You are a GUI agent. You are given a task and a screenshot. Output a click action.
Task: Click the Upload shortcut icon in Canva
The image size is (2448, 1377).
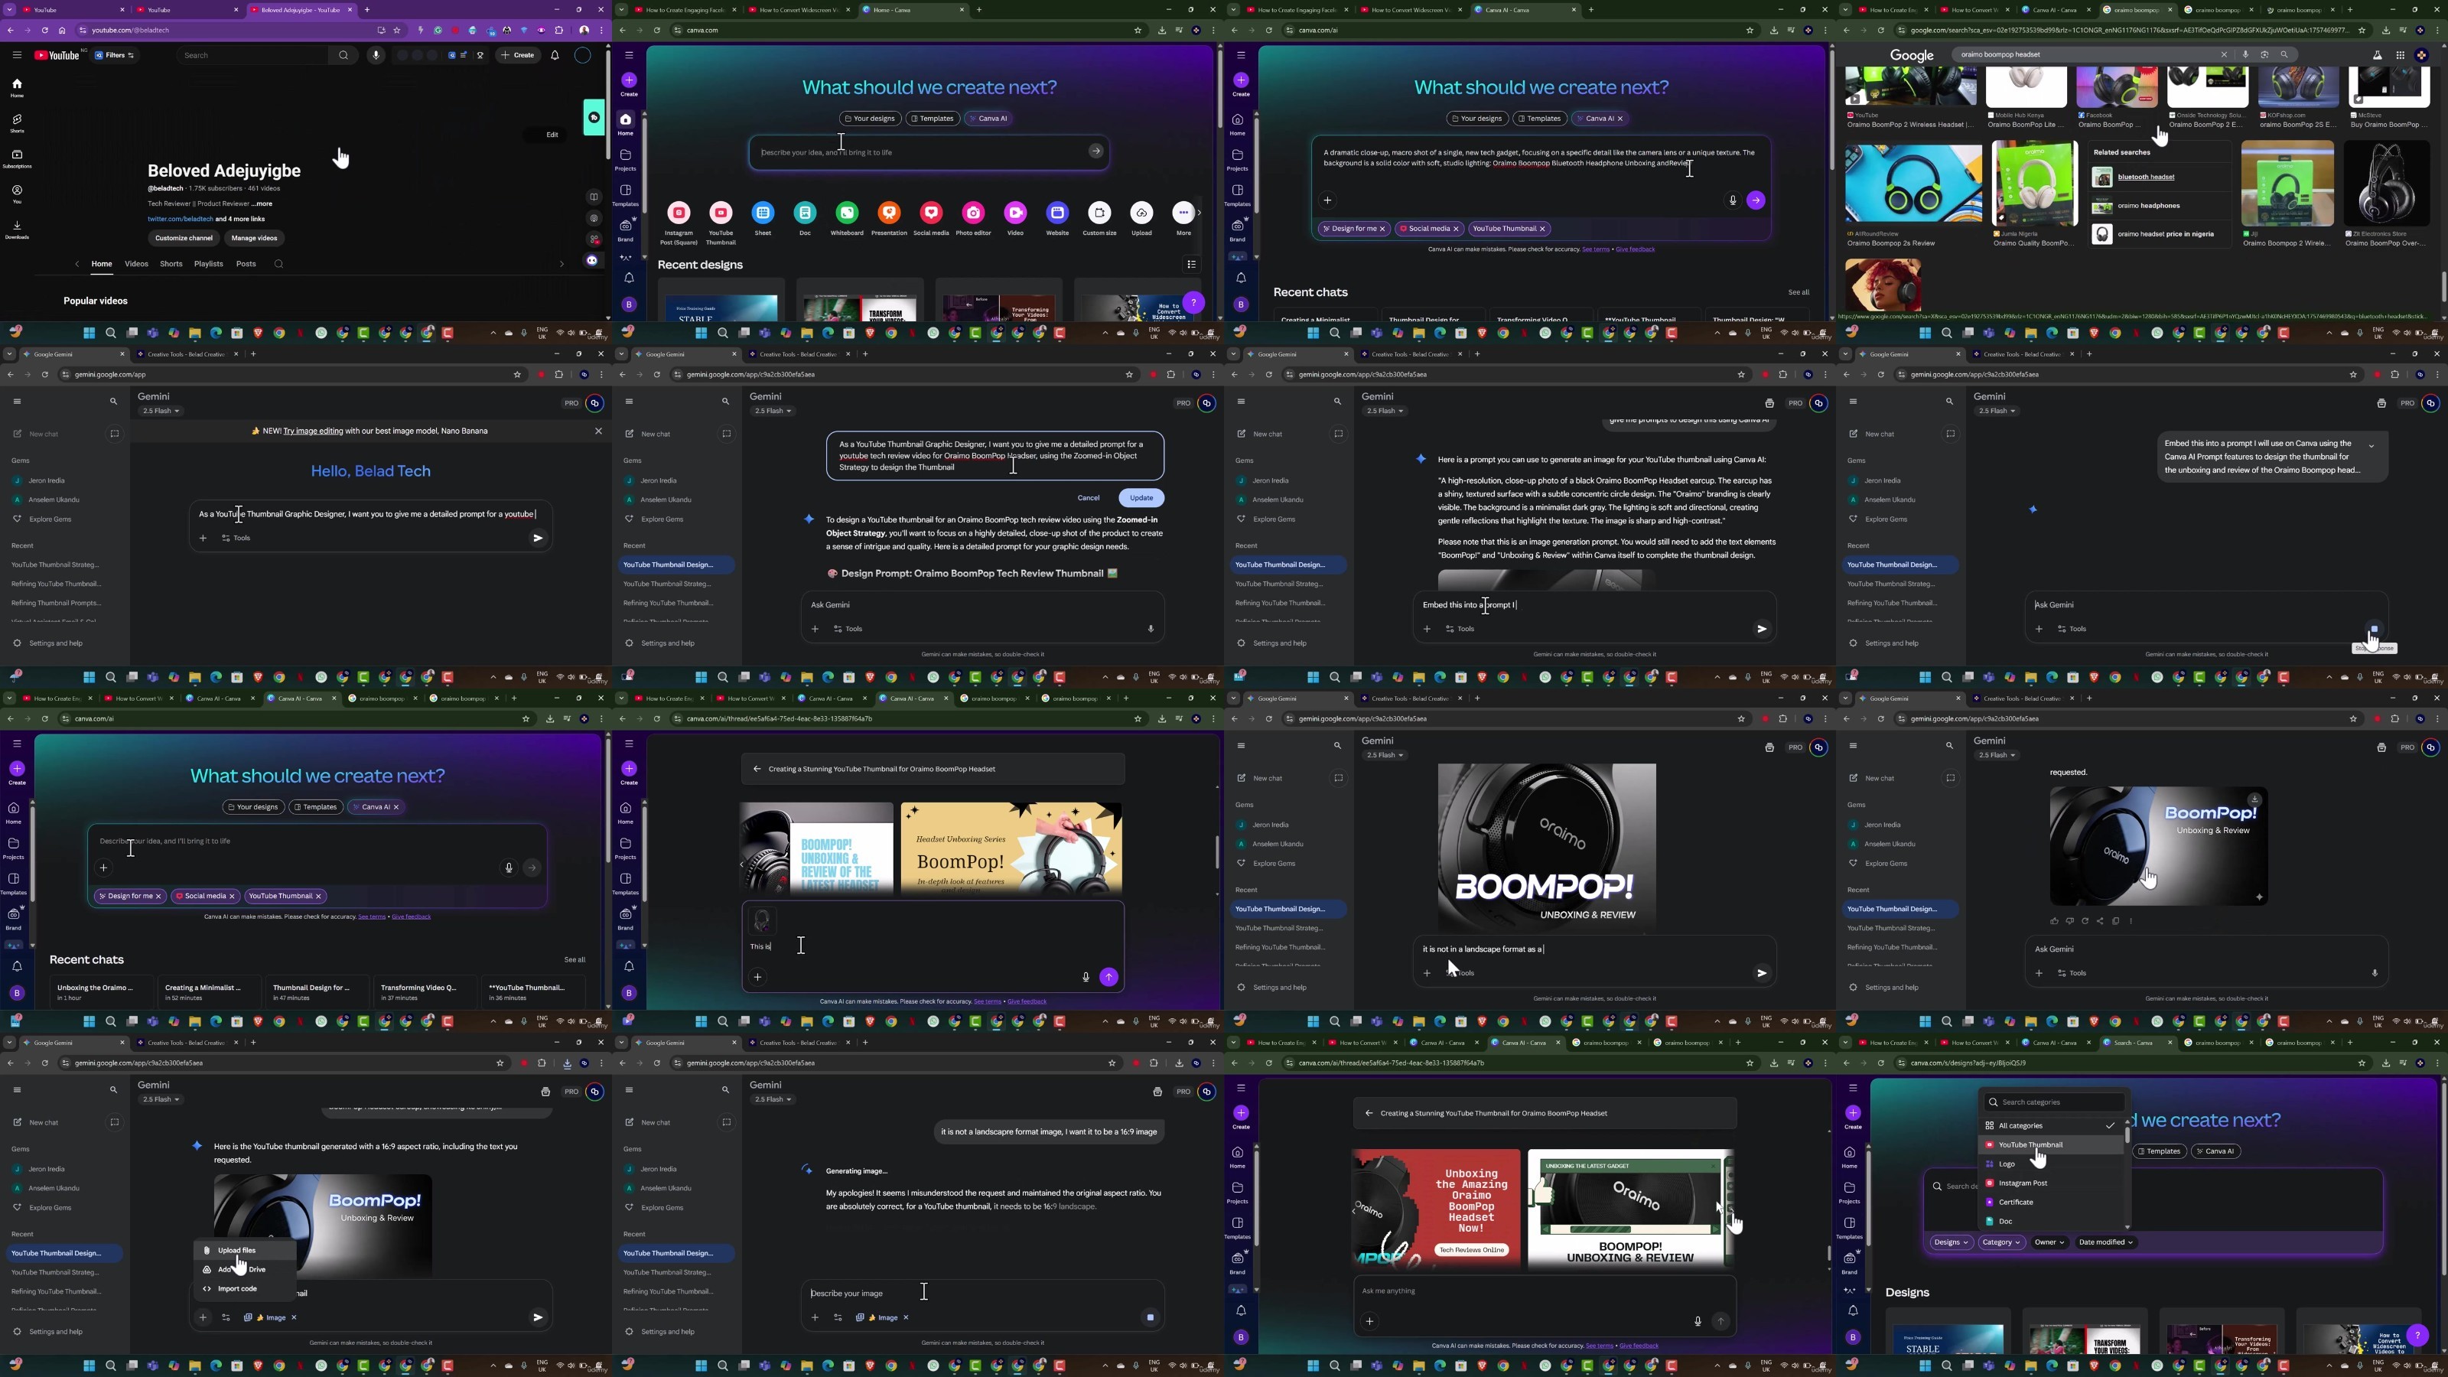(1141, 213)
